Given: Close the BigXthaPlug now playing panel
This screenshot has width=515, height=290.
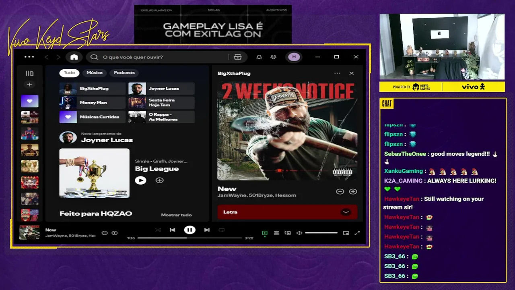Looking at the screenshot, I should 351,73.
